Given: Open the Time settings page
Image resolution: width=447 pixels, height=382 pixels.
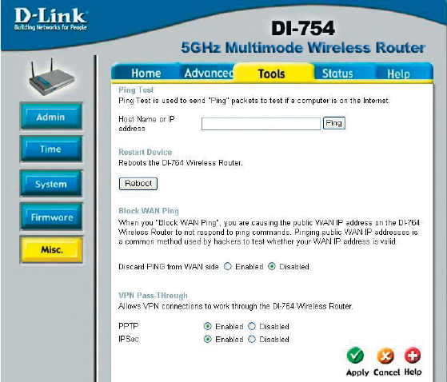Looking at the screenshot, I should coord(51,149).
